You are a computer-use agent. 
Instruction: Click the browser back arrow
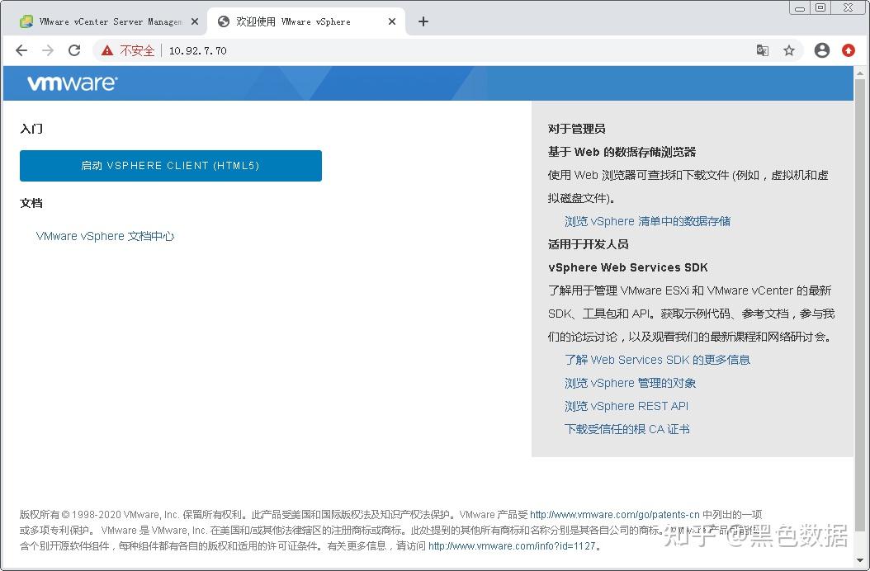pos(21,50)
